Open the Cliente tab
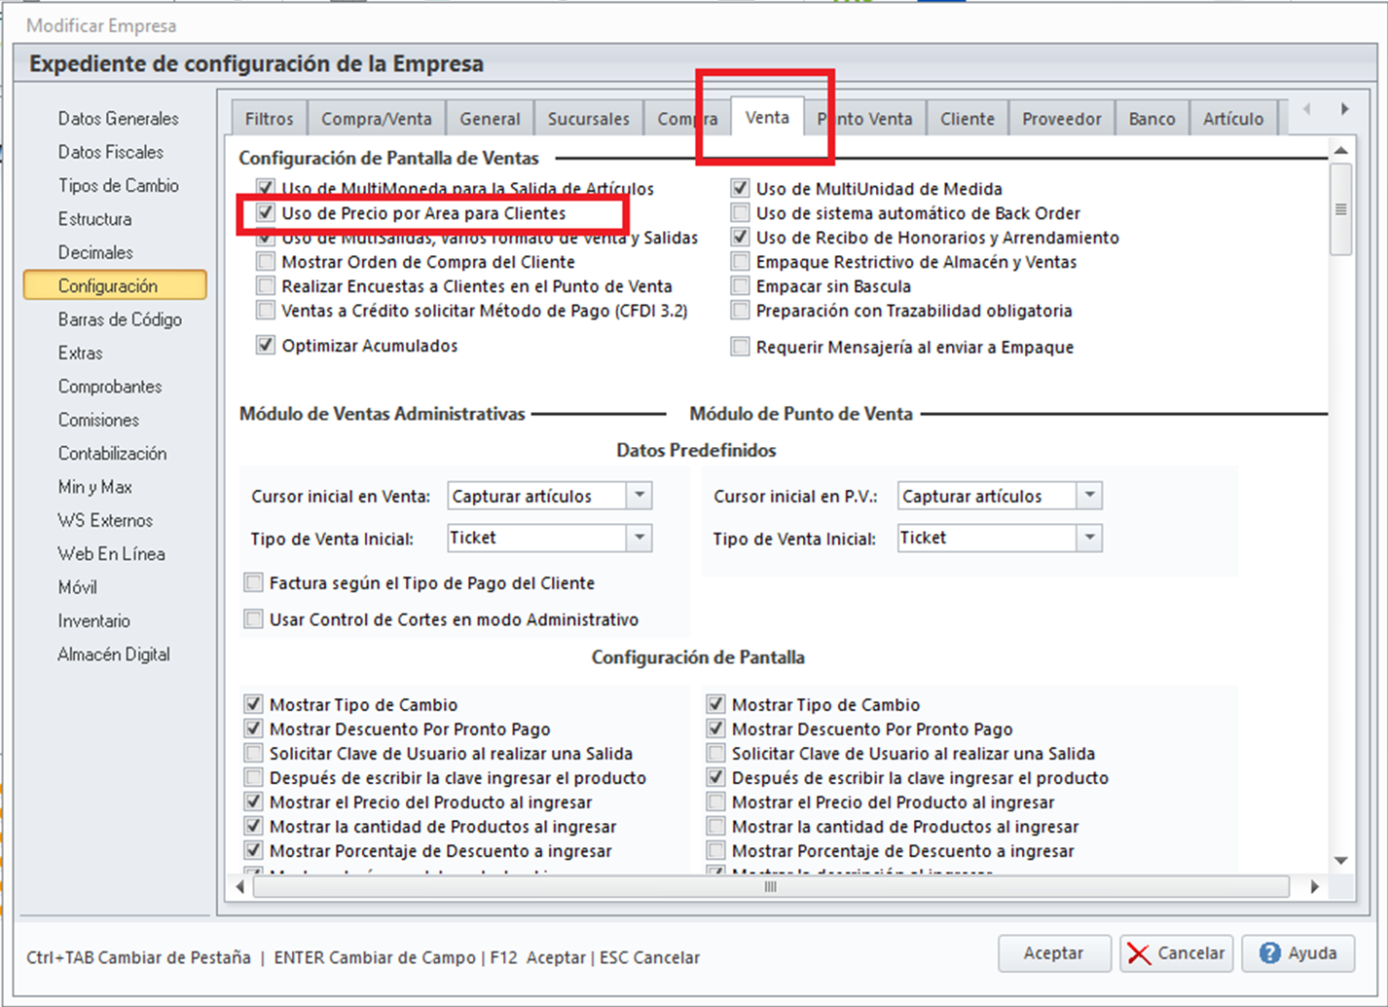This screenshot has height=1007, width=1388. [968, 119]
